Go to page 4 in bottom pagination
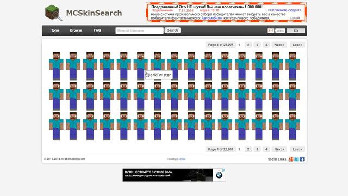 coord(266,149)
